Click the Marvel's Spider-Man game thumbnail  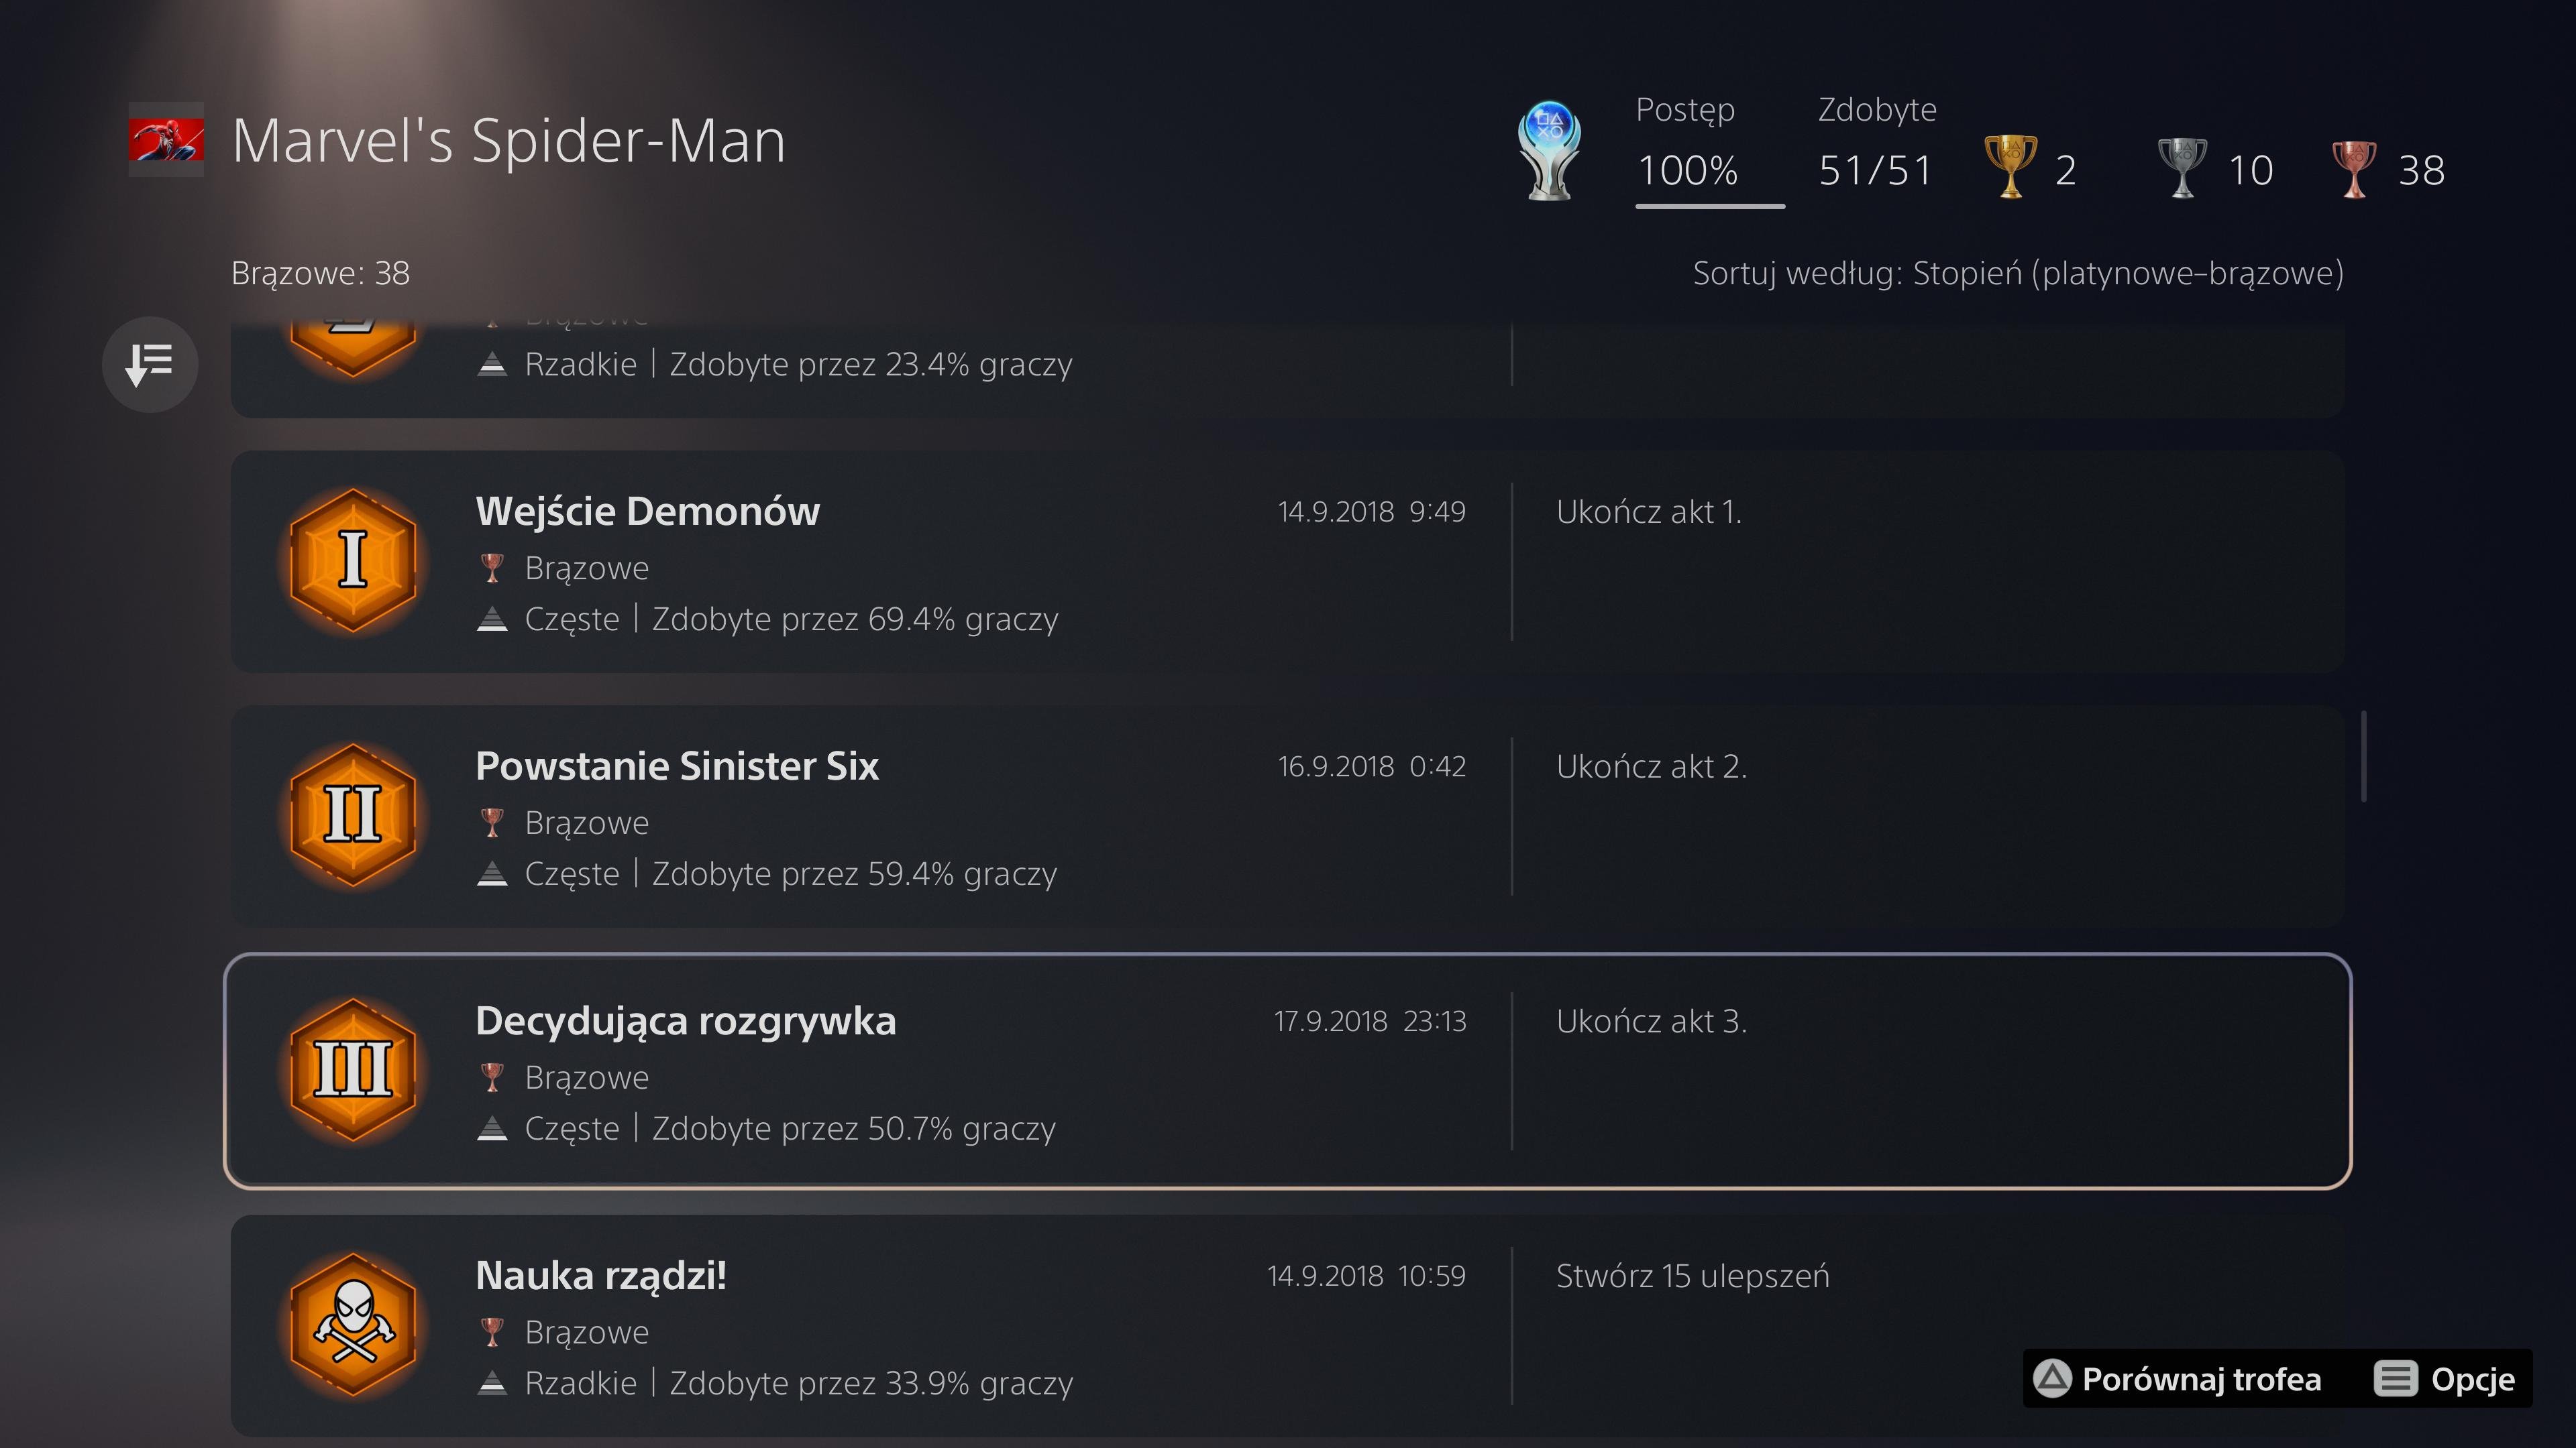click(x=166, y=139)
